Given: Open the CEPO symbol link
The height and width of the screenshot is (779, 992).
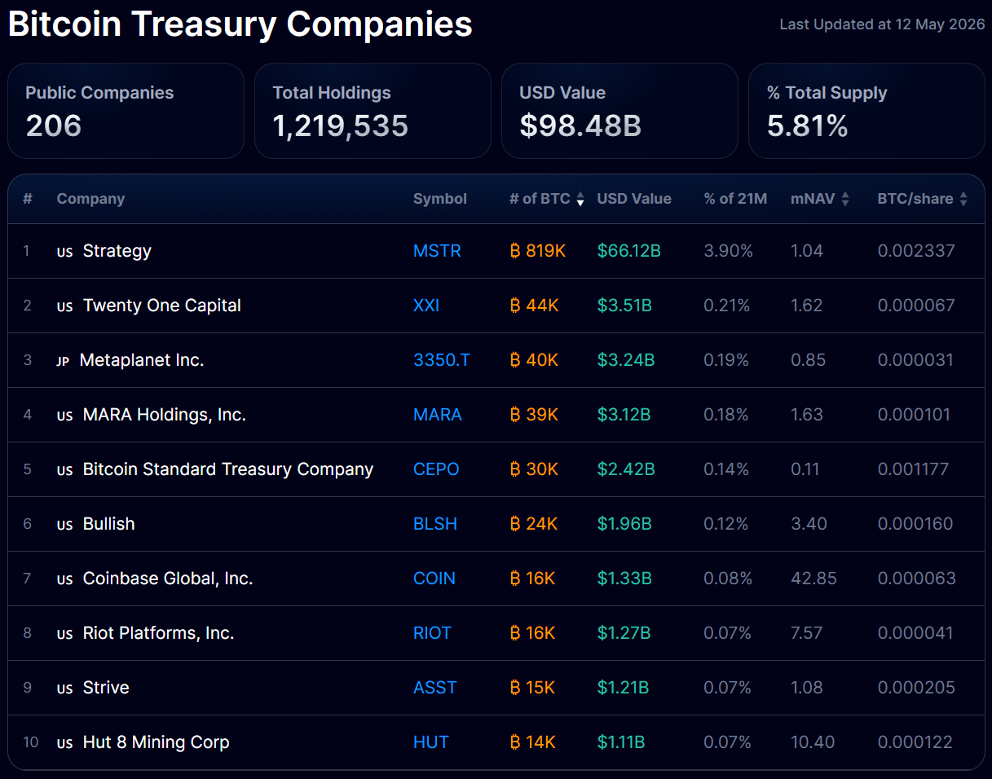Looking at the screenshot, I should [436, 469].
